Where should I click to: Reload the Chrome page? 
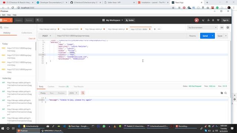(13, 8)
